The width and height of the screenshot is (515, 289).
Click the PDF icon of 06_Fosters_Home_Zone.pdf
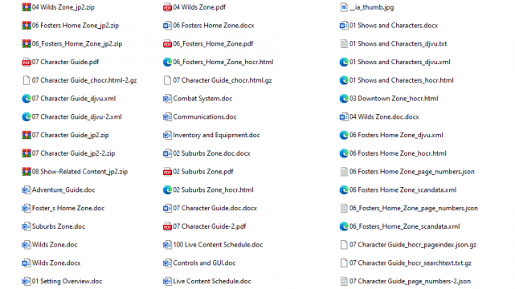tap(167, 43)
